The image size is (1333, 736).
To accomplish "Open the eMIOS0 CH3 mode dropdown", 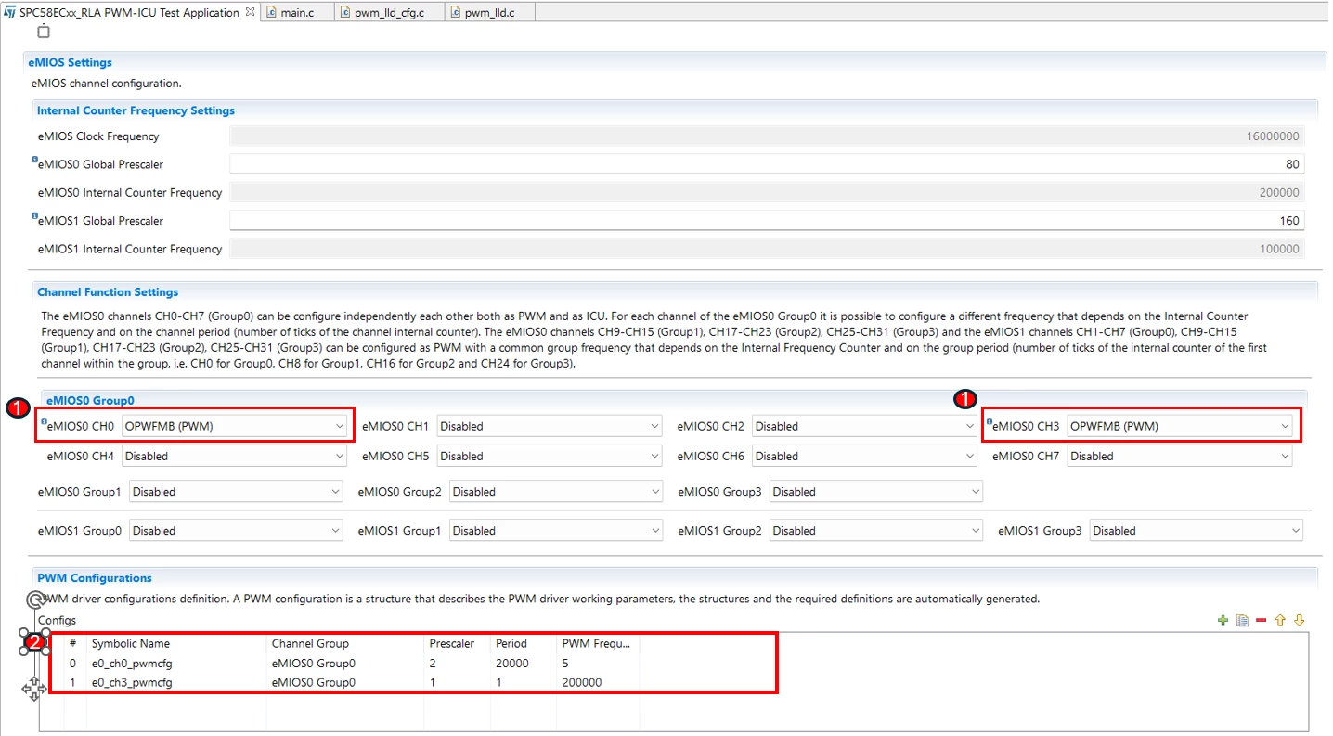I will pyautogui.click(x=1180, y=426).
